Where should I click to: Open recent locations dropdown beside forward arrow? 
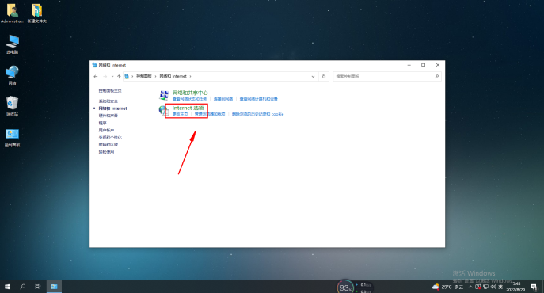tap(112, 76)
